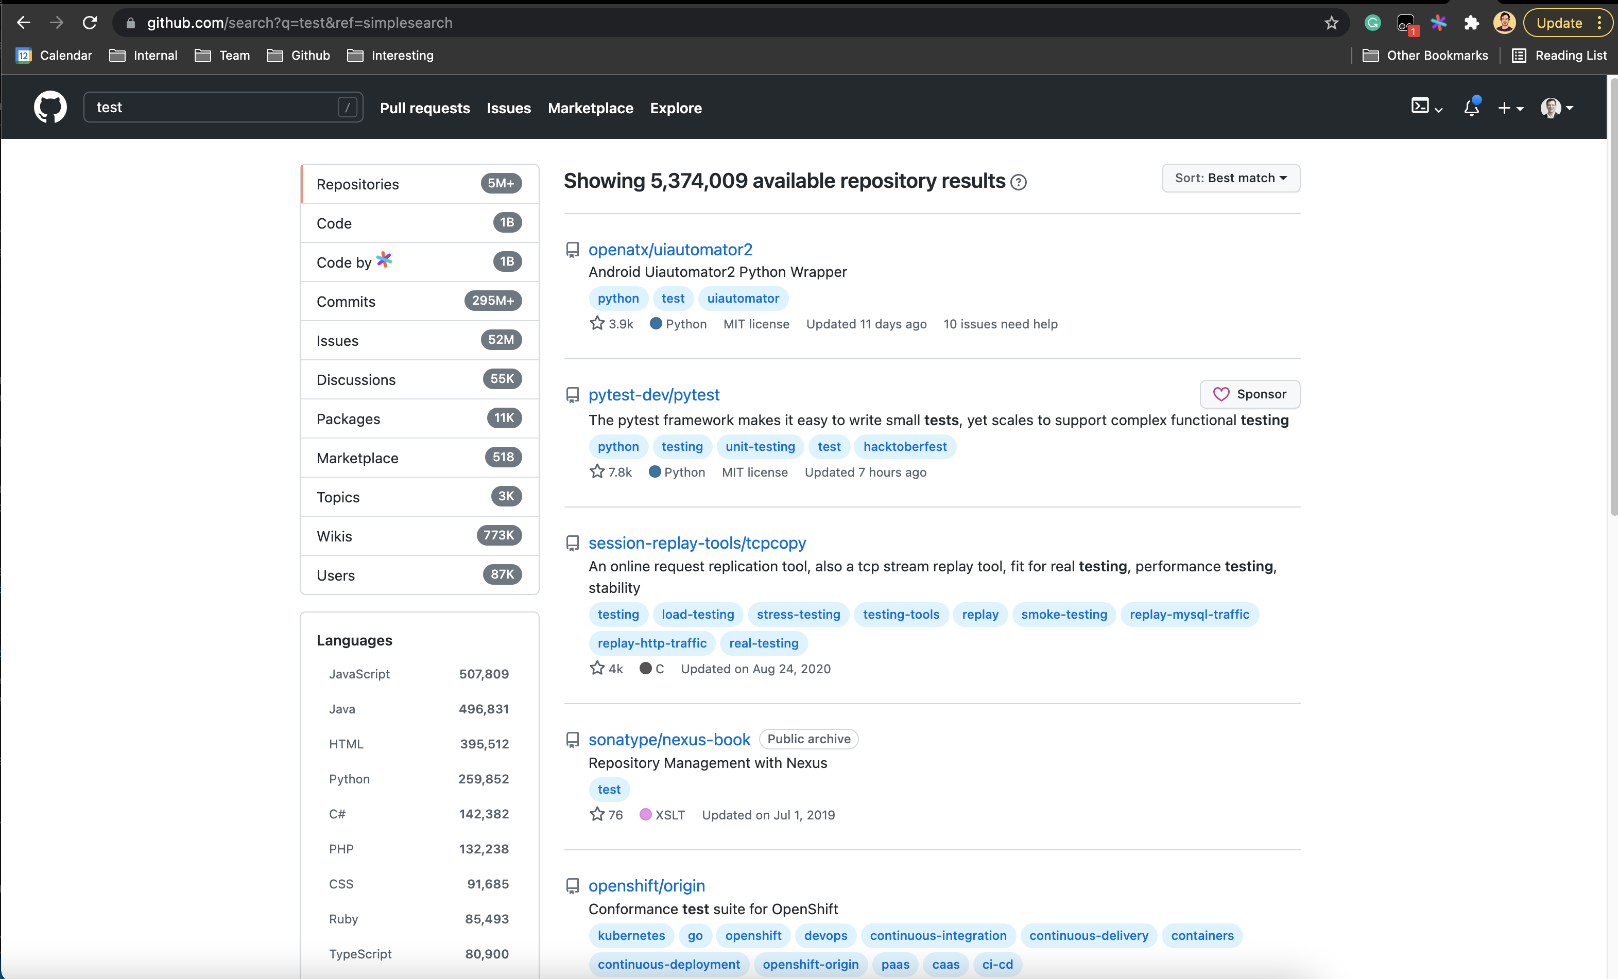Viewport: 1618px width, 979px height.
Task: Open the Github bookmarks folder
Action: (x=298, y=55)
